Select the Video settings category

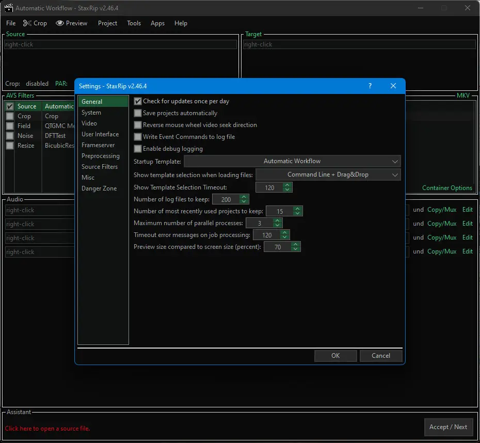[103, 123]
